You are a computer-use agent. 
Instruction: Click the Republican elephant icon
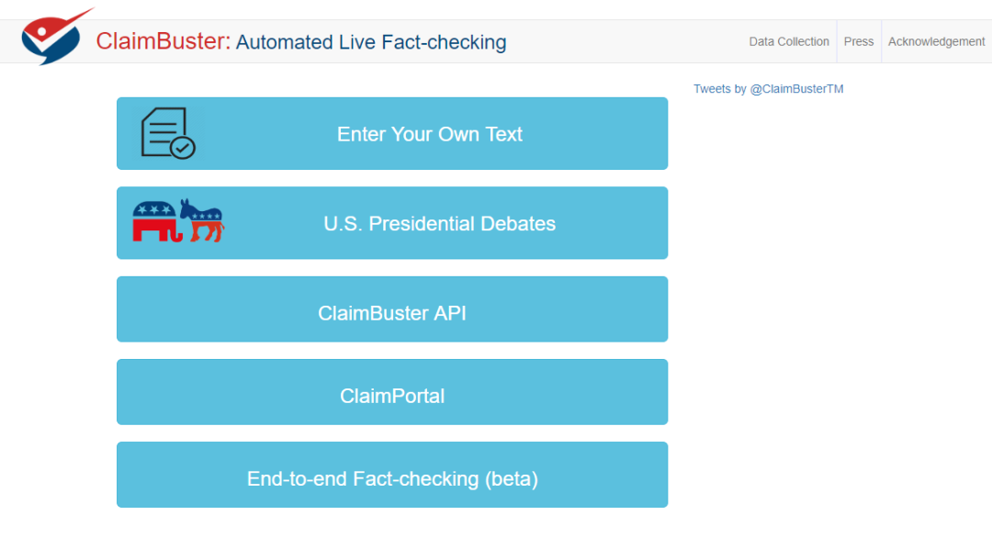154,221
